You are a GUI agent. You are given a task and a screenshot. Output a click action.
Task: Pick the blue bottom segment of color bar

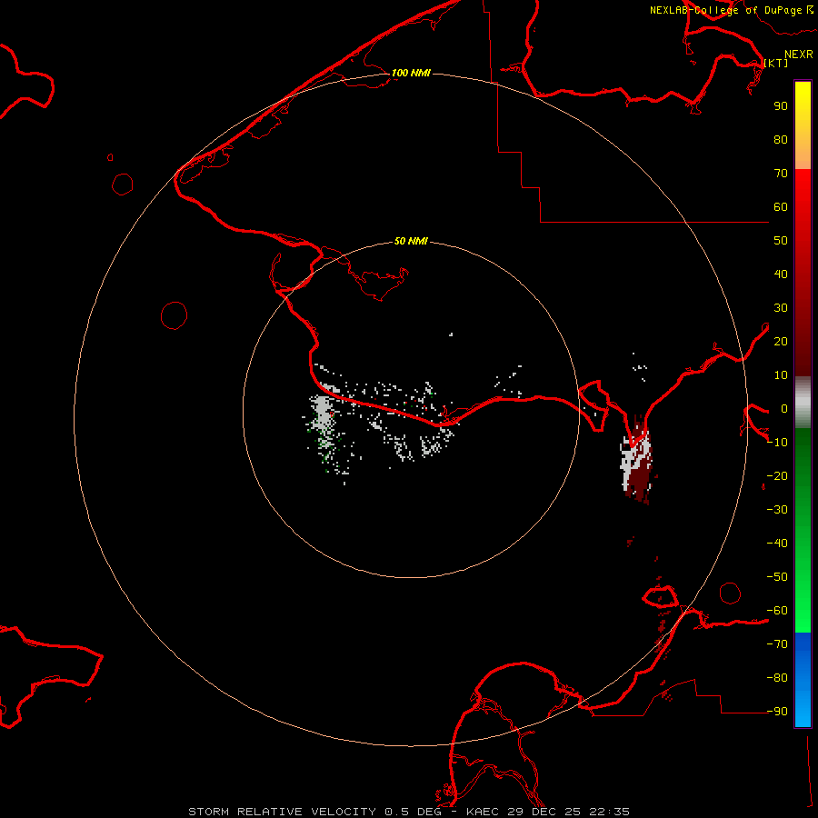click(803, 680)
